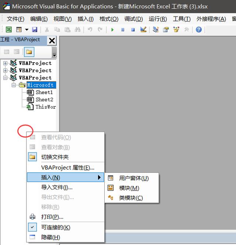Click the Break pause icon
Image resolution: width=236 pixels, height=245 pixels.
(123, 29)
